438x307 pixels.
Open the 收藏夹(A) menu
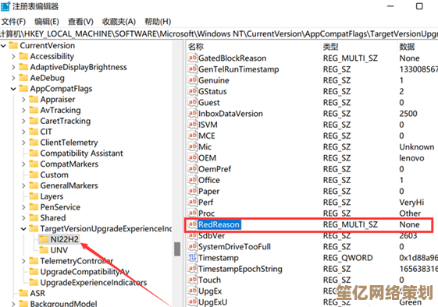click(119, 22)
